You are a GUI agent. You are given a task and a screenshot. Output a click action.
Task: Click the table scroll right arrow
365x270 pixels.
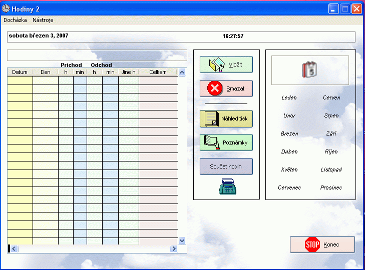pos(174,249)
